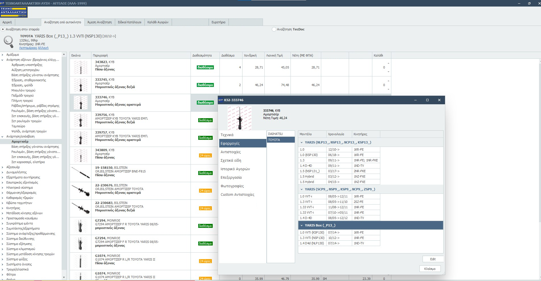Image resolution: width=541 pixels, height=281 pixels.
Task: Open Τεχνικά section in dialog
Action: (x=243, y=135)
